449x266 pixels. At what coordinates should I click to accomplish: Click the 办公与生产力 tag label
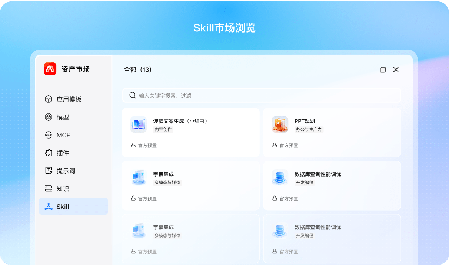pos(309,130)
